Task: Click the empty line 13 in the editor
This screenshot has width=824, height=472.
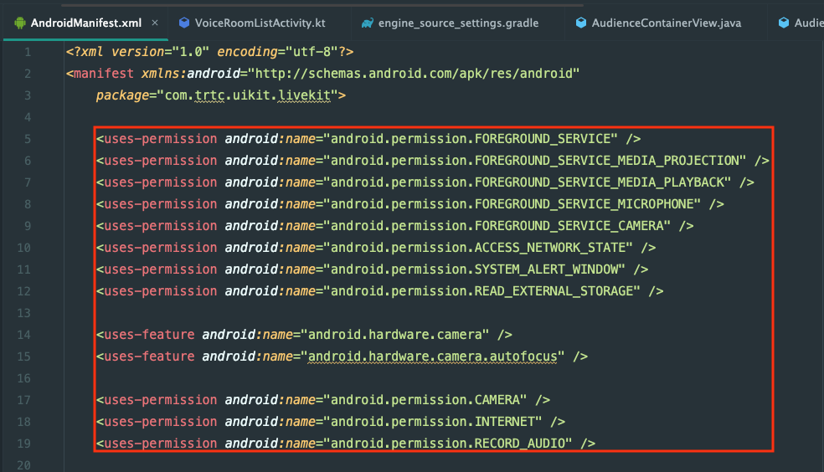Action: coord(335,313)
